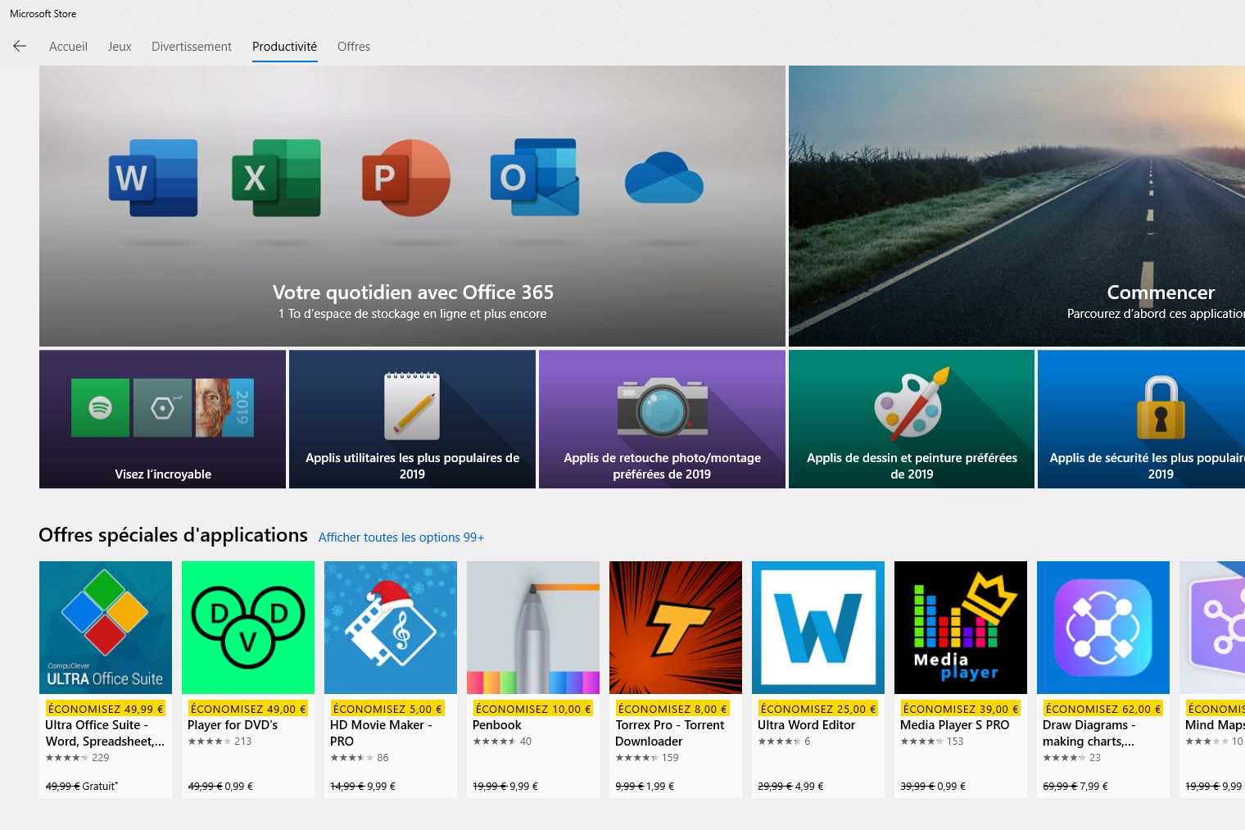Viewport: 1245px width, 830px height.
Task: Open drawing and painting apps palette tile
Action: 912,420
